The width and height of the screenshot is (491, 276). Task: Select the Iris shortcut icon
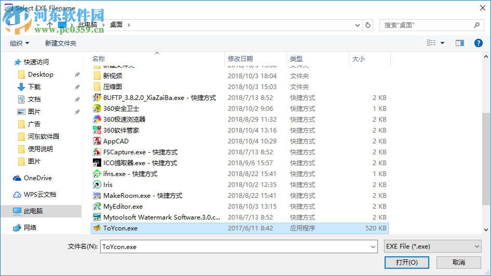[x=97, y=185]
